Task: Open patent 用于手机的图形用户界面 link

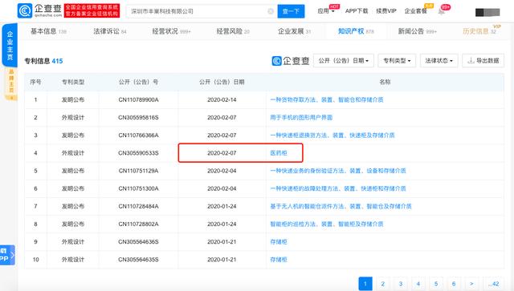Action: 301,117
